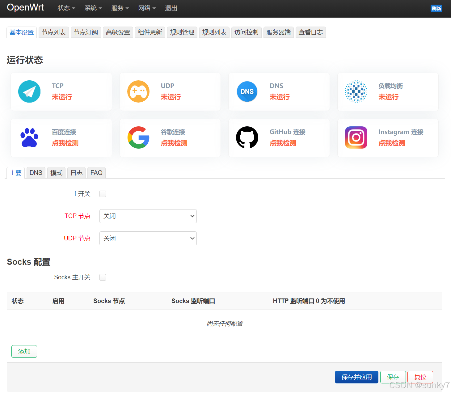This screenshot has height=393, width=451.
Task: Select the 基本设置 tab
Action: click(x=22, y=32)
